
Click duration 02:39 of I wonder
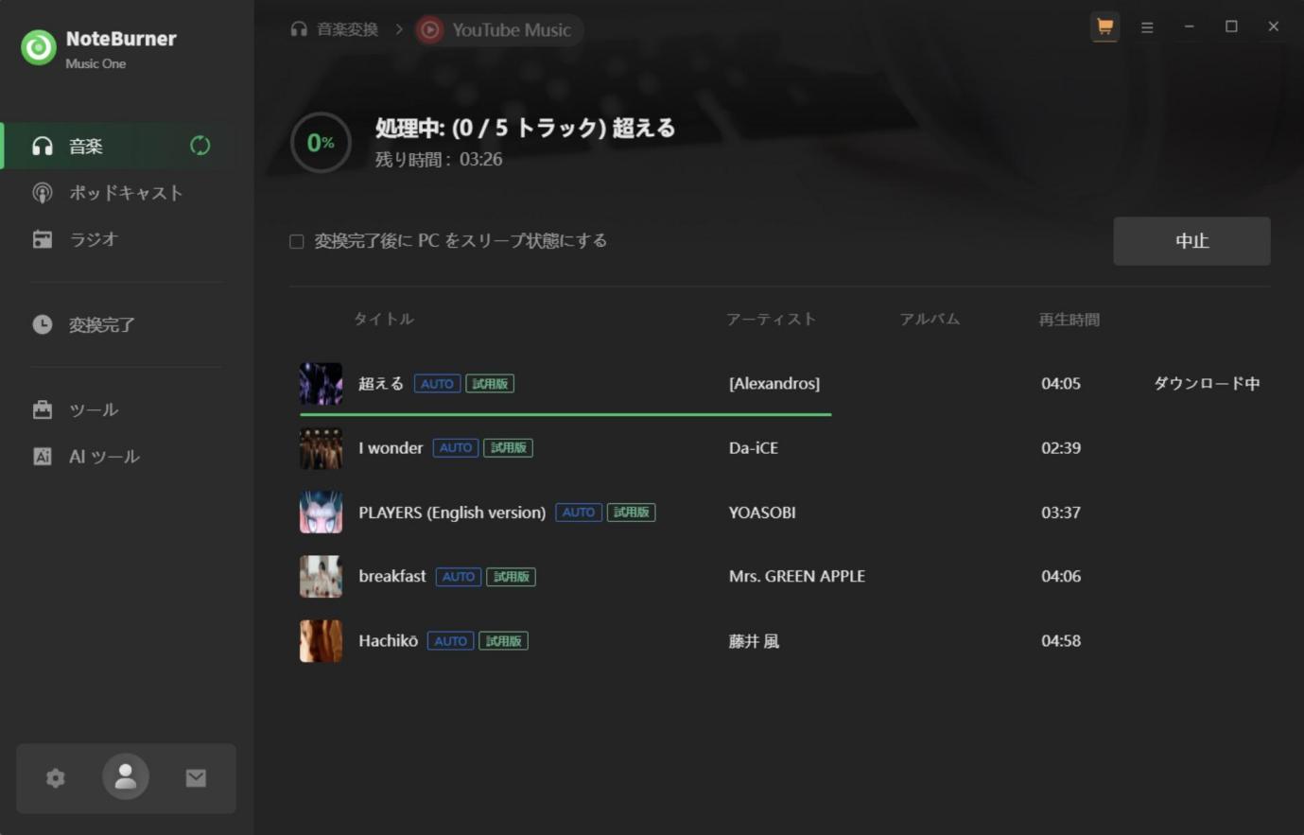1061,447
